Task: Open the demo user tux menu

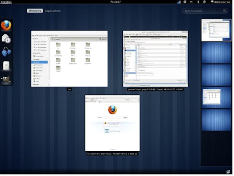Action: pos(221,2)
